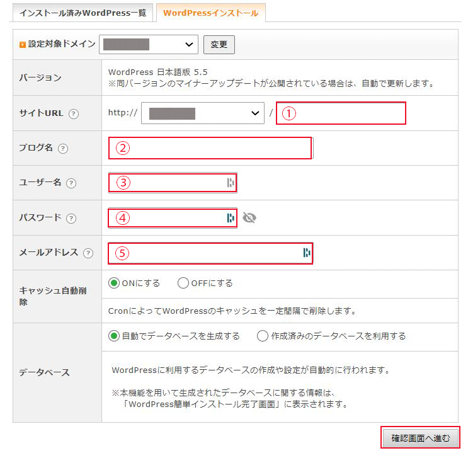The height and width of the screenshot is (453, 468).
Task: Choose 作成済みのデータベースを利用する option
Action: tap(263, 336)
